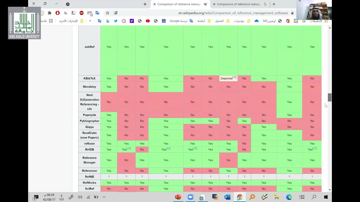Viewport: 360px width, 202px height.
Task: Open the Bing bookmark
Action: pos(108,21)
